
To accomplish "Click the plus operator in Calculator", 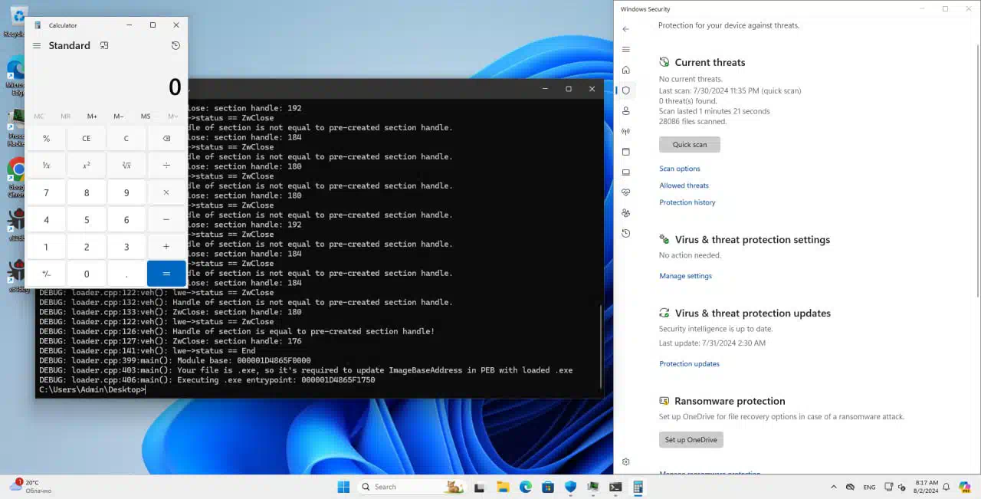I will pos(166,247).
